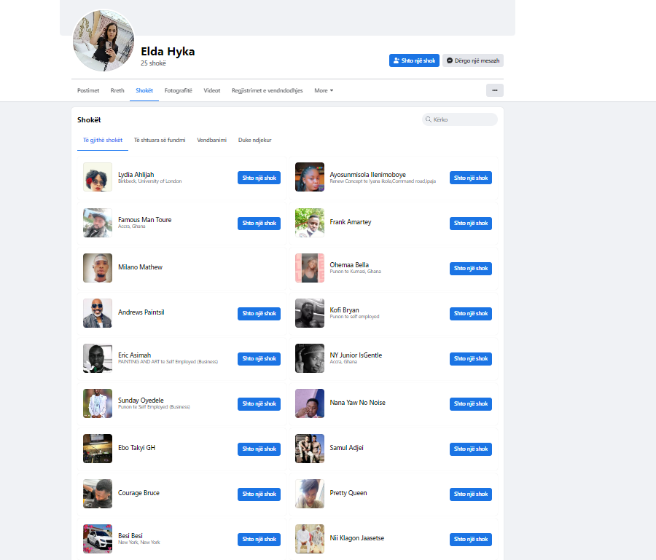Type in the Kërko friends search field

click(463, 119)
